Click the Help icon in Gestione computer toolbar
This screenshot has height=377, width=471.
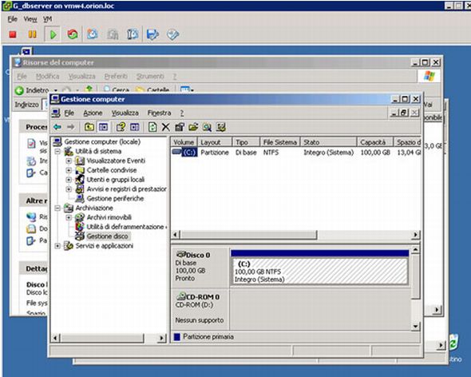coord(121,127)
